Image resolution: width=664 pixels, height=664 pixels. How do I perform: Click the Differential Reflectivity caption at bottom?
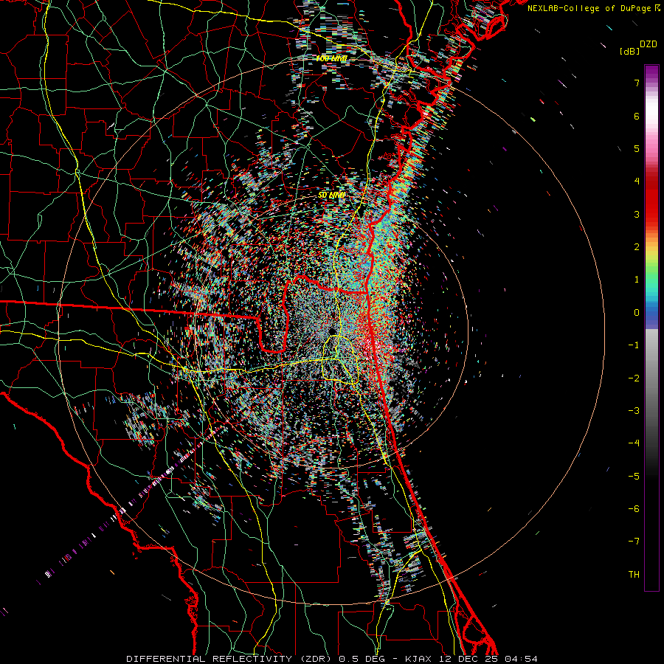[x=332, y=659]
